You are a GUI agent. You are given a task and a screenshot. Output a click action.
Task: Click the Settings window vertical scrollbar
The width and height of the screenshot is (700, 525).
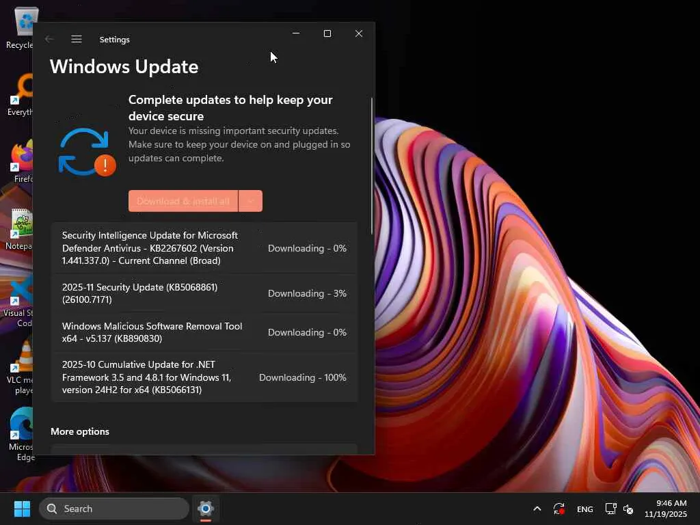click(x=371, y=165)
